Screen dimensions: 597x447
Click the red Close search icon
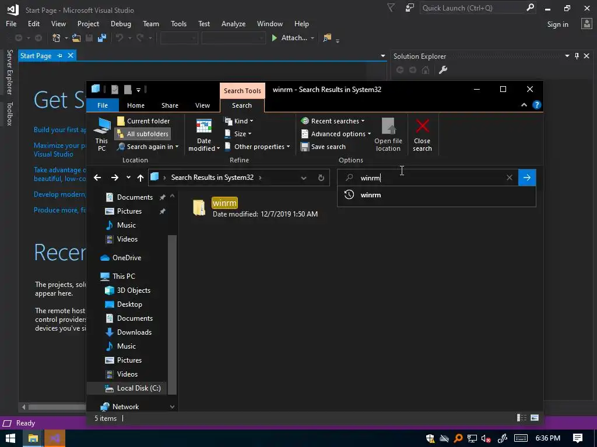pyautogui.click(x=422, y=126)
